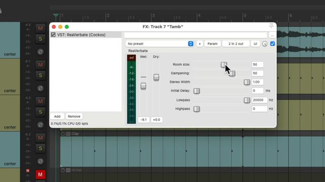Click measure 3 on the timeline ruler
Screen dimensions: 325x182
click(x=153, y=16)
